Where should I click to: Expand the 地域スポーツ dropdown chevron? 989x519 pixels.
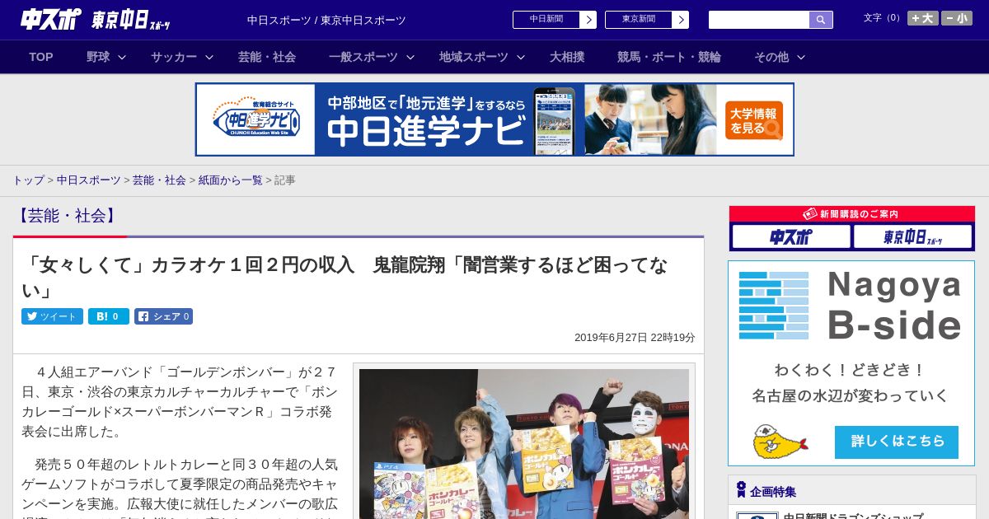521,57
